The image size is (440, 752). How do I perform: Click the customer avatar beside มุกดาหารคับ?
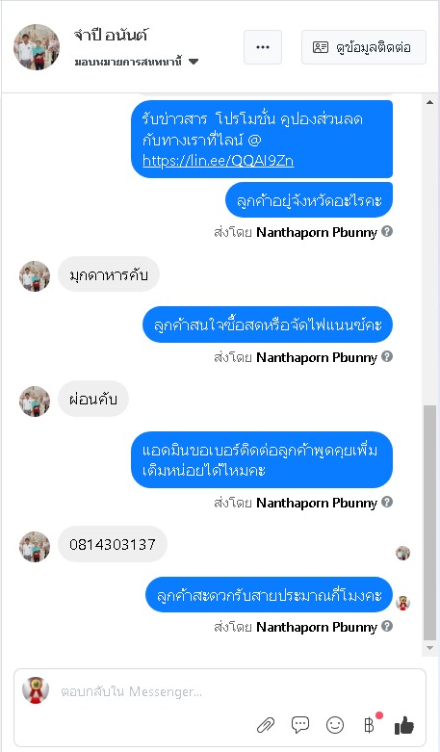[x=35, y=275]
